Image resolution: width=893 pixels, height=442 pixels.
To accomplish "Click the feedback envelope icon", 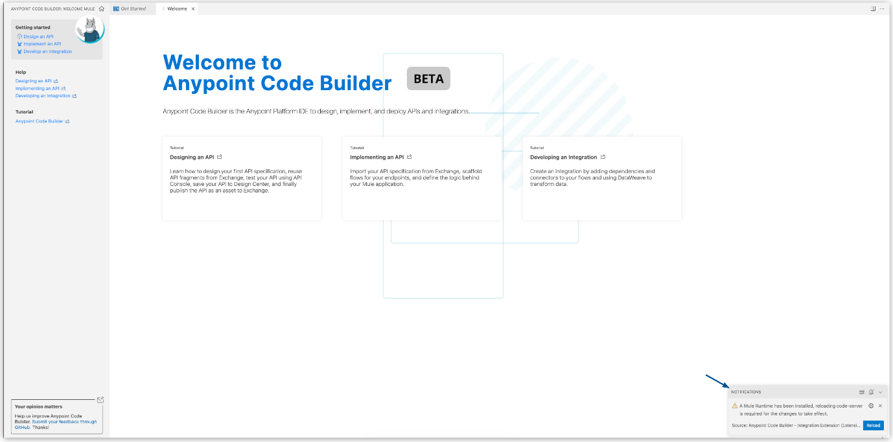I will pyautogui.click(x=100, y=400).
